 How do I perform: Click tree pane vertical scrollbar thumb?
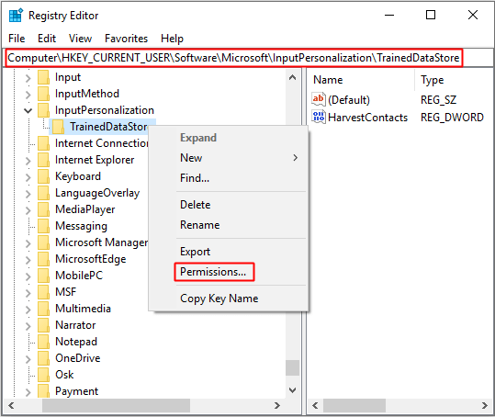point(293,368)
